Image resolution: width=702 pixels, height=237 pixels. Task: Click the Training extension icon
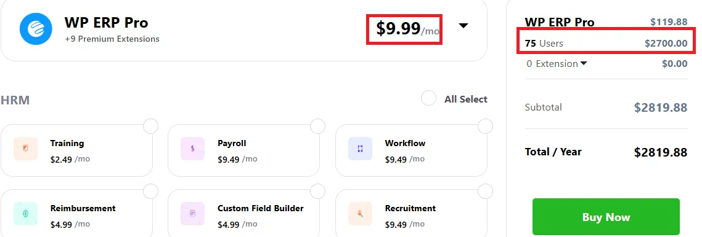click(25, 149)
